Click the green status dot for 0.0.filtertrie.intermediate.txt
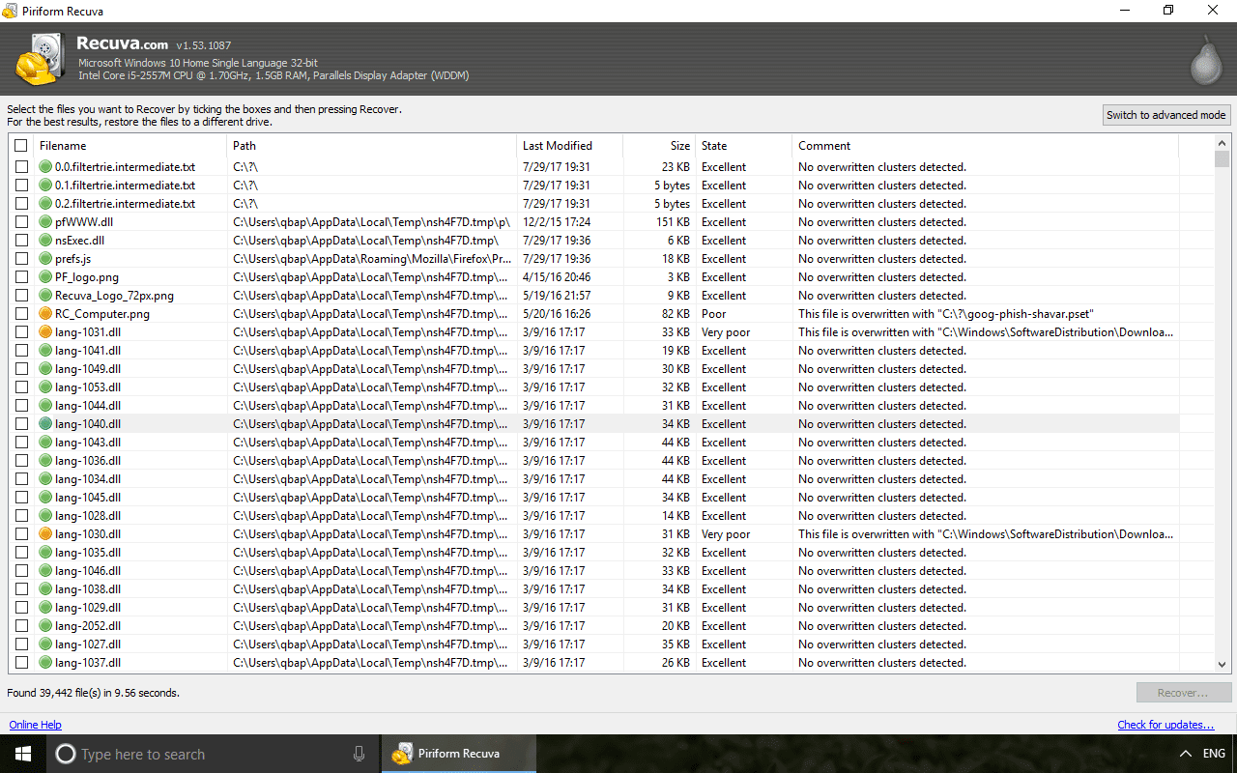Screen dimensions: 1237x773 tap(45, 167)
